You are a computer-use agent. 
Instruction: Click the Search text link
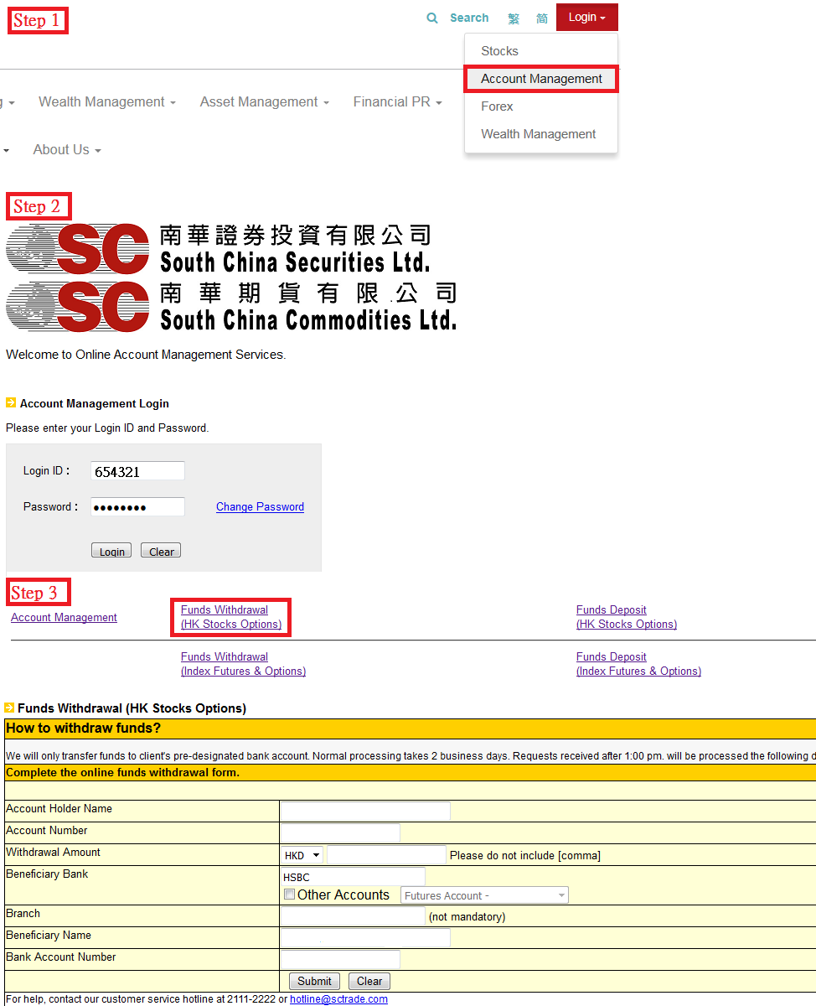click(469, 18)
